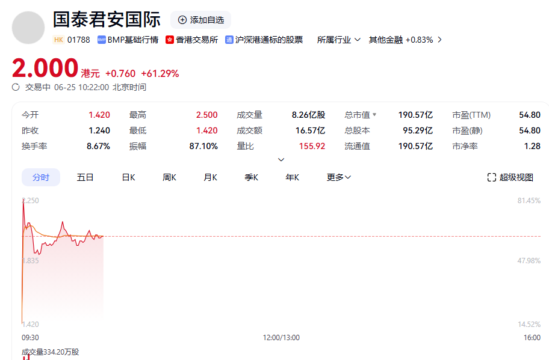Click the HK market badge icon
Viewport: 549px width, 360px height.
coord(58,40)
